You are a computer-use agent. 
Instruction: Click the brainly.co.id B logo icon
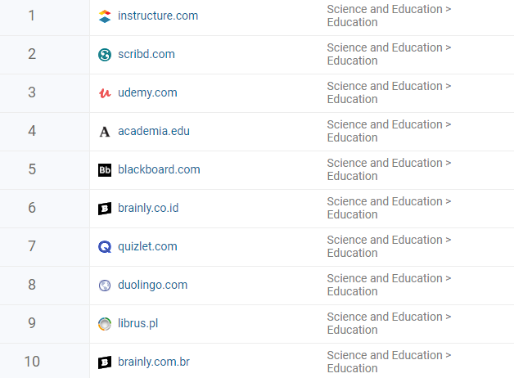point(105,209)
